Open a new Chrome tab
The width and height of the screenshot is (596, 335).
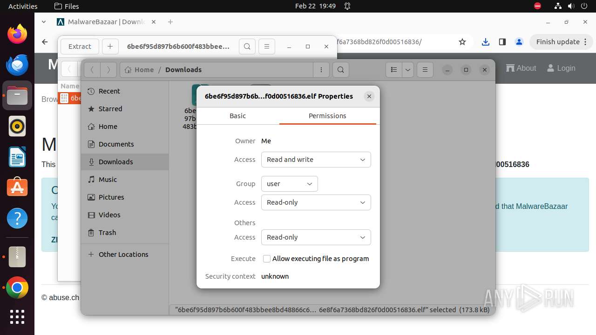170,22
